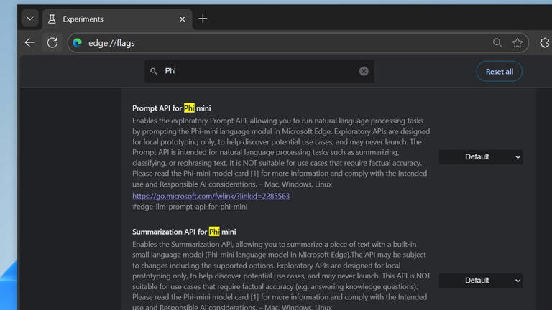
Task: Close the Experiments tab
Action: tap(182, 19)
